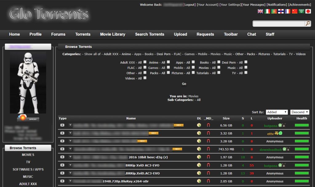Image resolution: width=315 pixels, height=187 pixels.
Task: Tick the 'Anime - All' checkbox
Action: (x=168, y=62)
